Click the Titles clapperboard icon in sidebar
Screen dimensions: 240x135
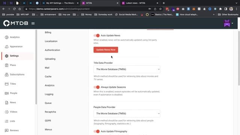7,84
